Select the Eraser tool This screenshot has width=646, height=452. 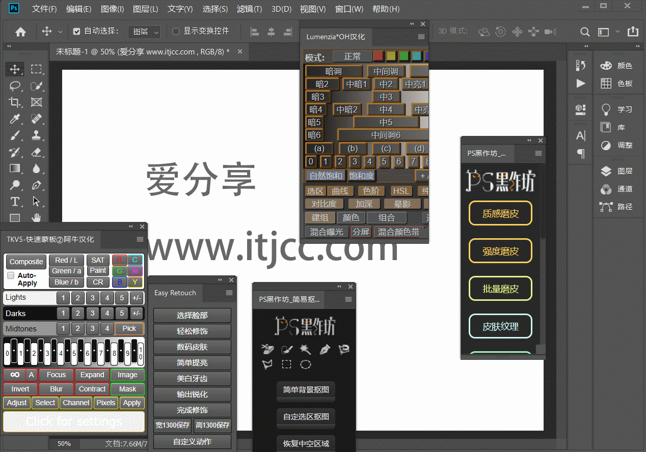[x=36, y=152]
